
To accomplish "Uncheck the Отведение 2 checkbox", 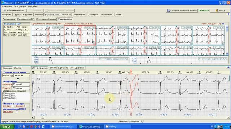I will tap(4, 96).
